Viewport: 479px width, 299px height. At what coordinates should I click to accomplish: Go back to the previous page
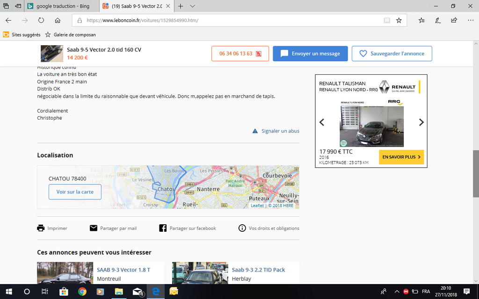pyautogui.click(x=8, y=21)
